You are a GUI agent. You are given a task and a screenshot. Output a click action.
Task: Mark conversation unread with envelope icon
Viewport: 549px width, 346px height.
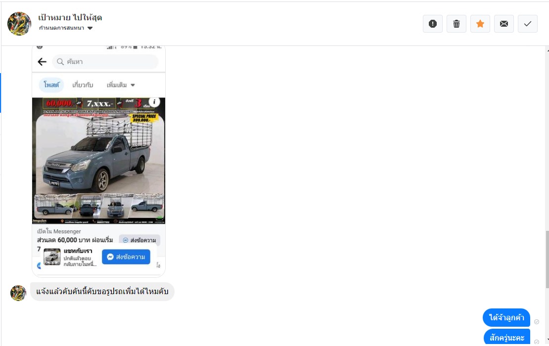pos(504,24)
